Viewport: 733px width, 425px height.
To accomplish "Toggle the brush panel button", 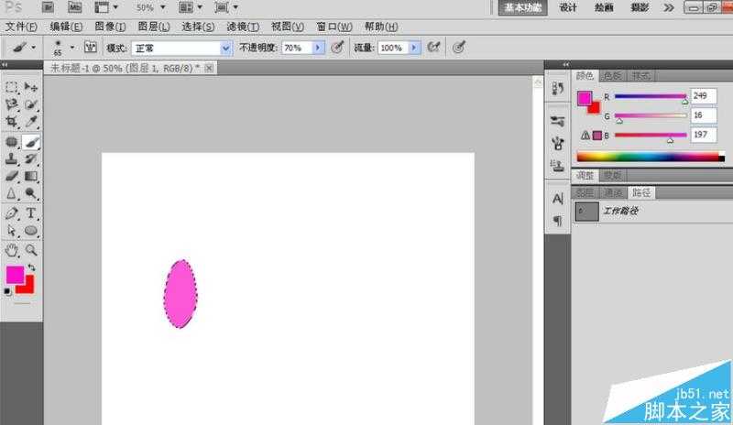I will 90,47.
